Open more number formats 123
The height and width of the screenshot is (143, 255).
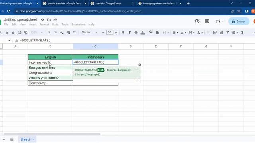pos(75,32)
